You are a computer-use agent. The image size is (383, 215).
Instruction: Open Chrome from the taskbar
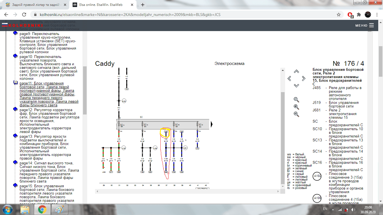(42, 209)
